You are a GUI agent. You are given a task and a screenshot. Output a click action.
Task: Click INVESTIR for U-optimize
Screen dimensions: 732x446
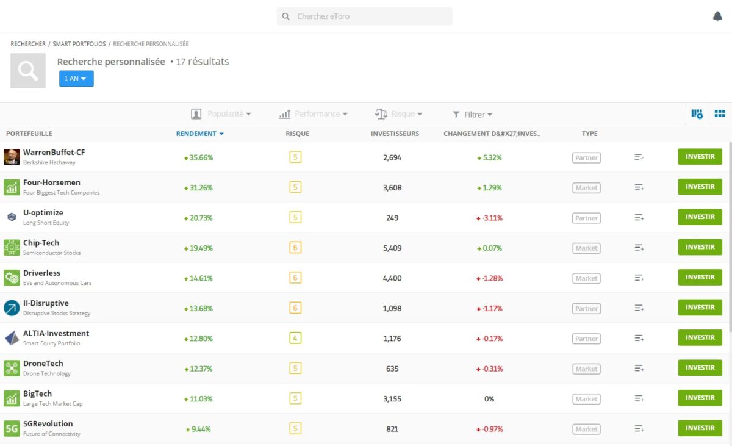(x=700, y=217)
